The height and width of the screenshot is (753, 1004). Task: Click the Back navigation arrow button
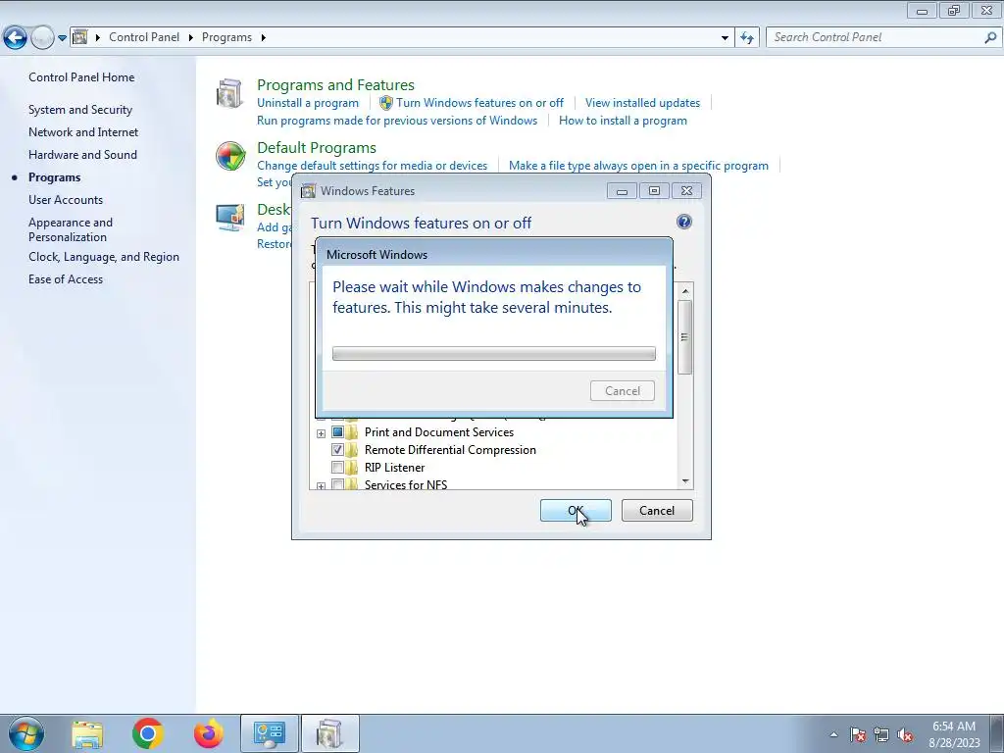point(16,37)
